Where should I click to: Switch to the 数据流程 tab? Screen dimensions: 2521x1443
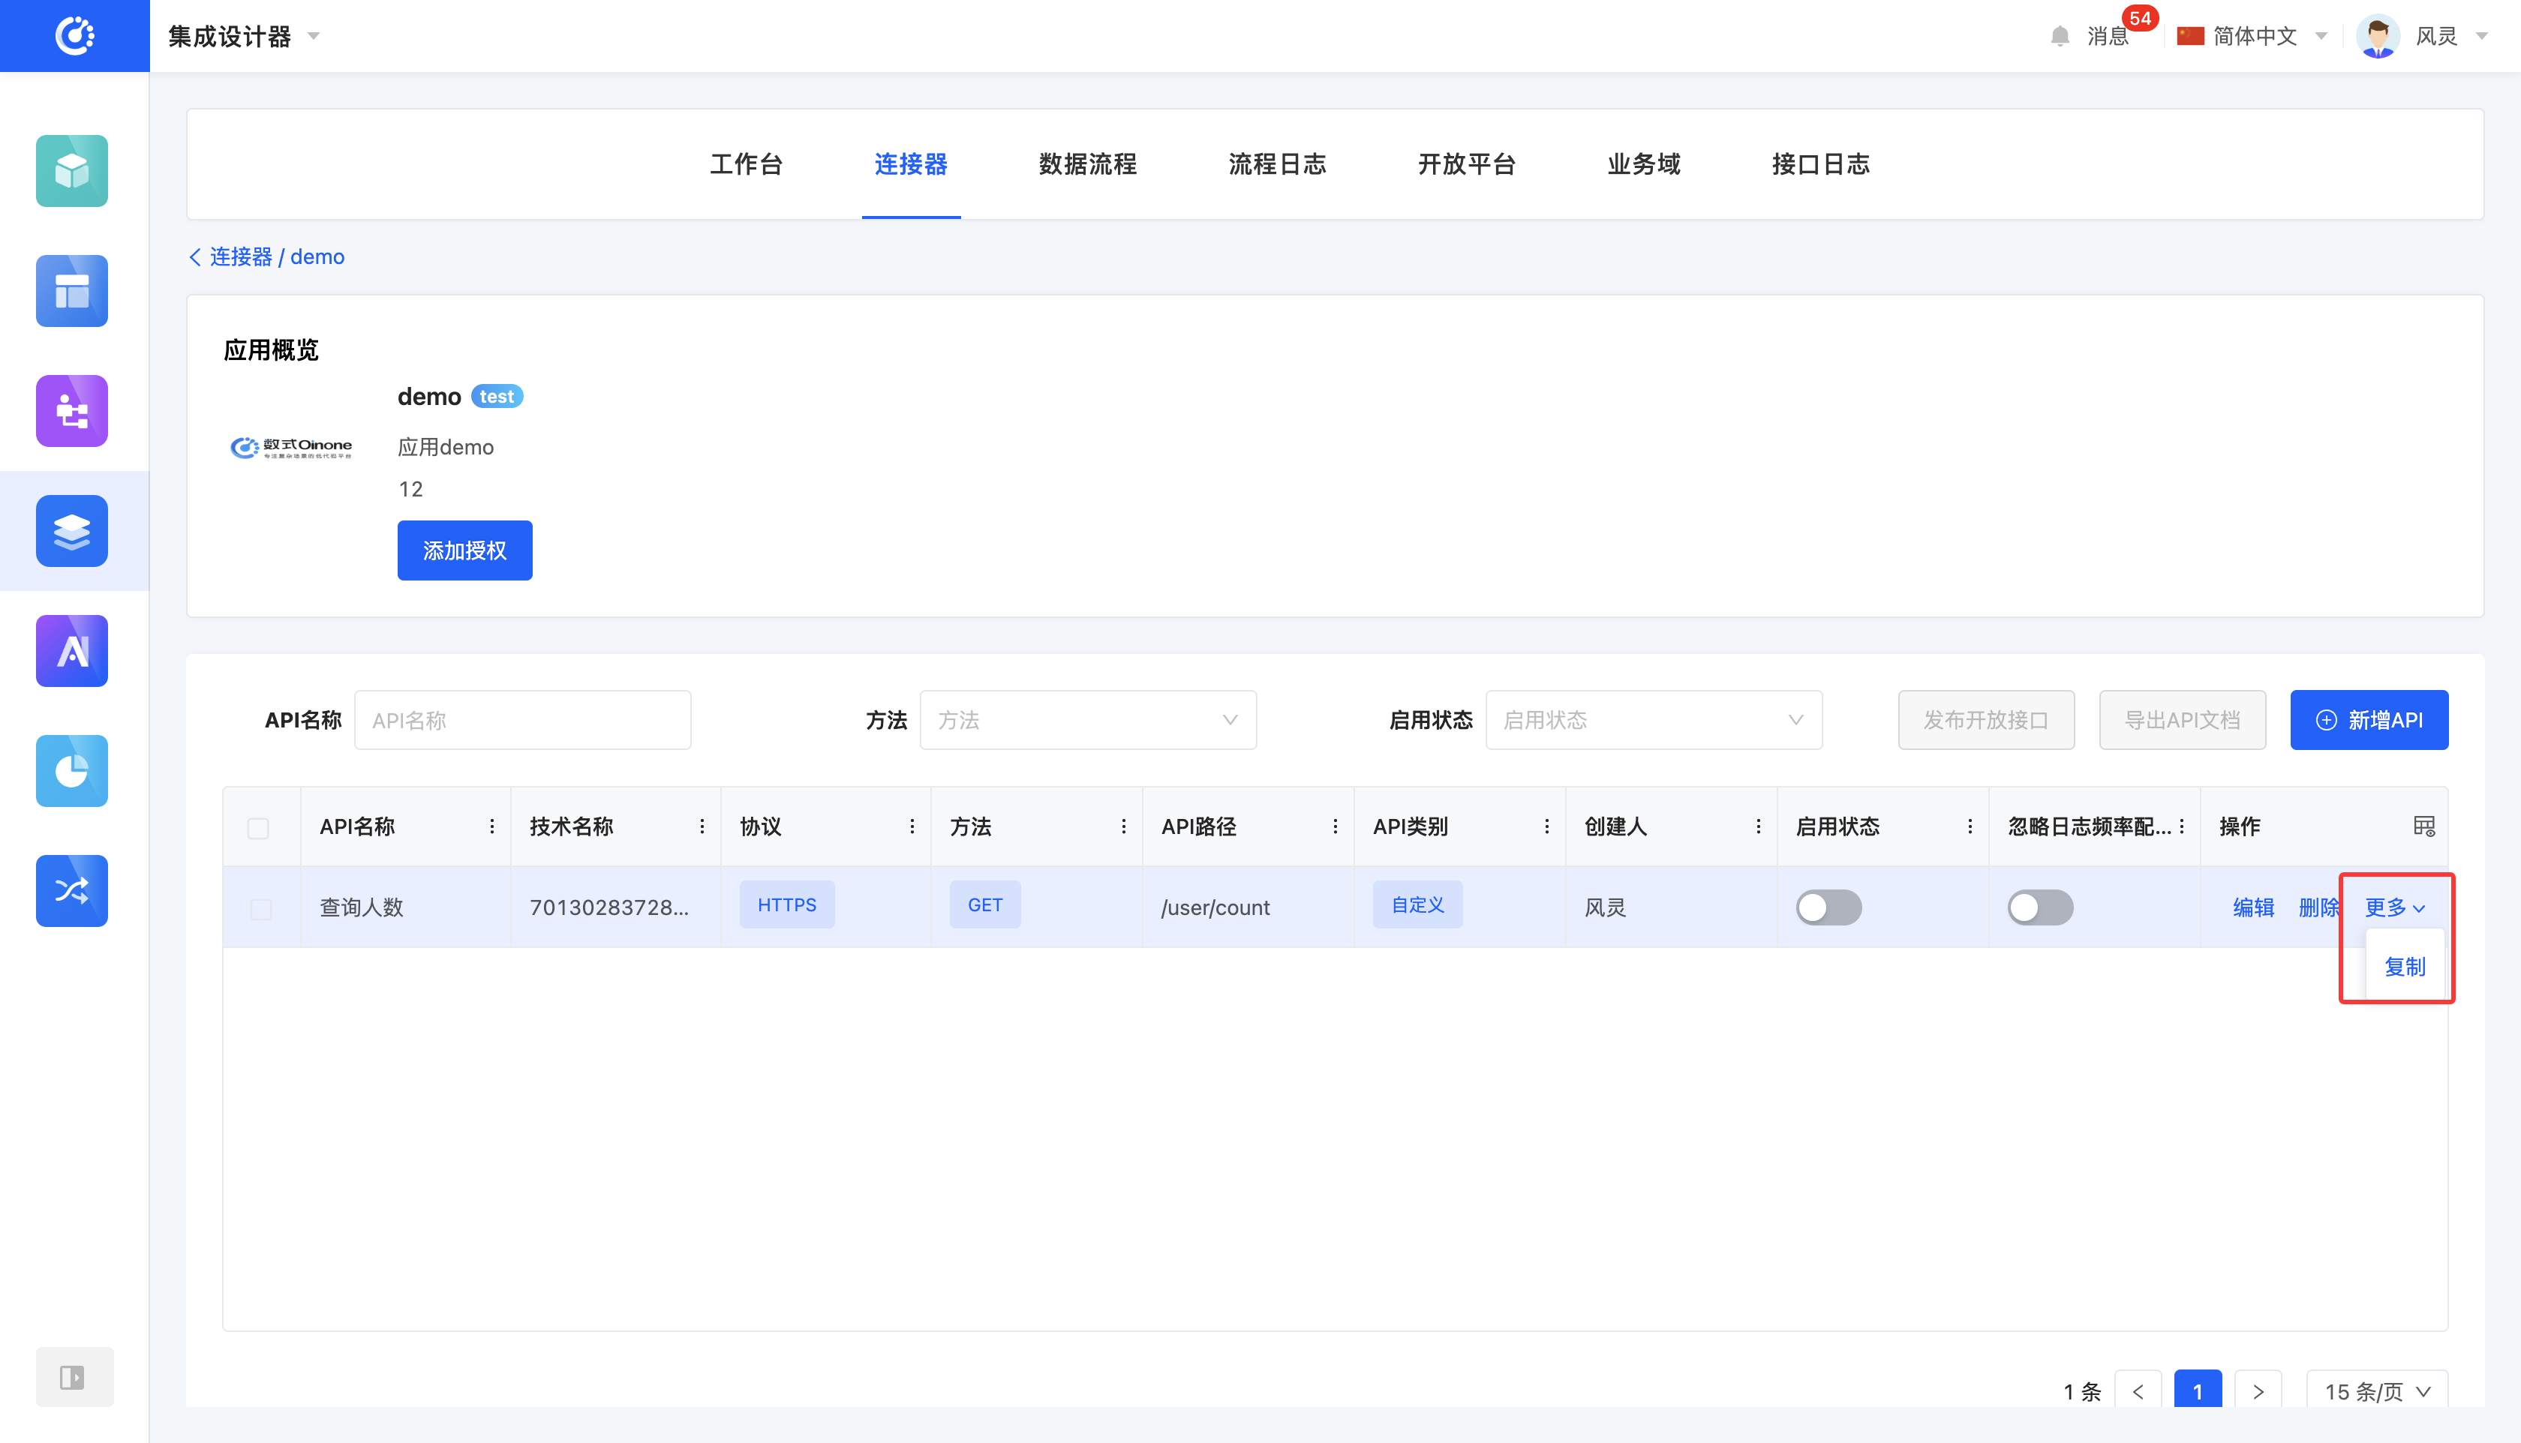[x=1087, y=163]
